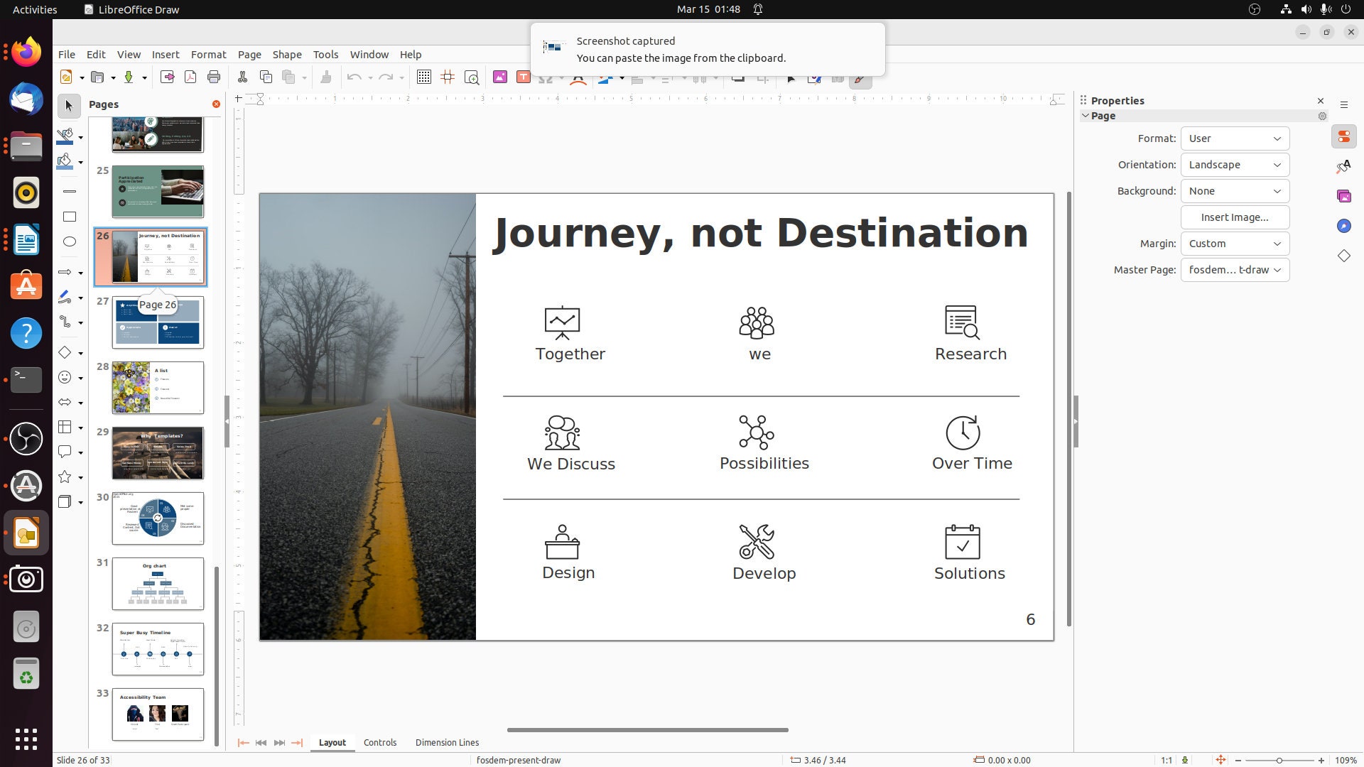Click the Insert Image button in Properties
This screenshot has width=1364, height=767.
1235,217
